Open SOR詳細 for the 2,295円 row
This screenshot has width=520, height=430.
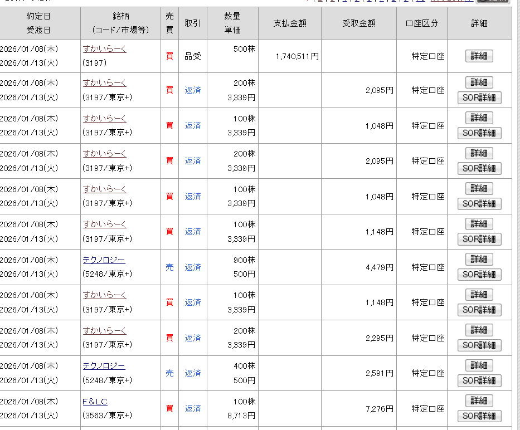click(x=479, y=345)
